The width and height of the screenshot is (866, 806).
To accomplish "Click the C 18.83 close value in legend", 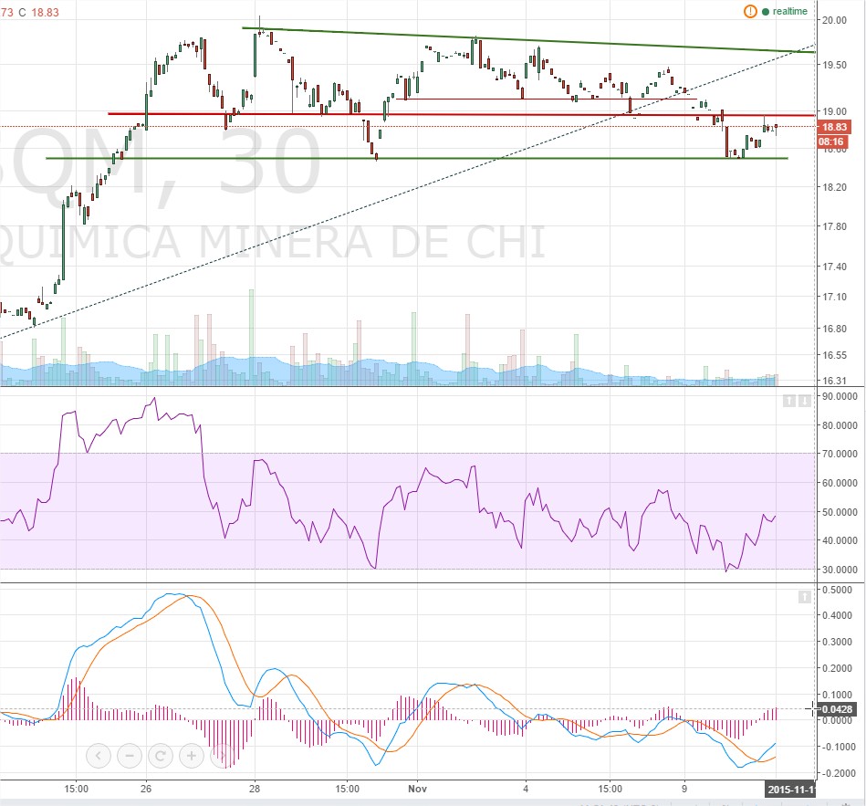I will (38, 12).
